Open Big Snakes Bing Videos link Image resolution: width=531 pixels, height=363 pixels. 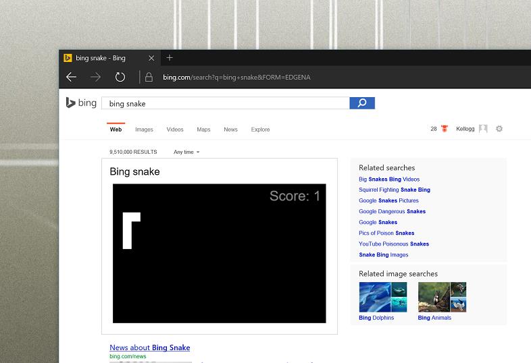point(389,179)
